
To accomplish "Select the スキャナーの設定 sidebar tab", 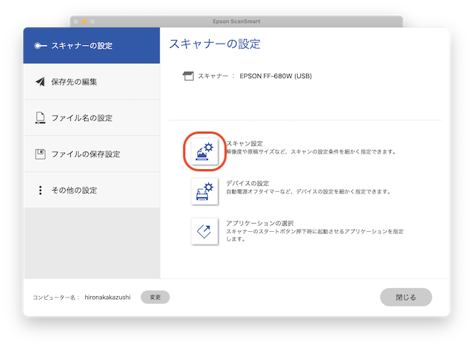I will (92, 46).
